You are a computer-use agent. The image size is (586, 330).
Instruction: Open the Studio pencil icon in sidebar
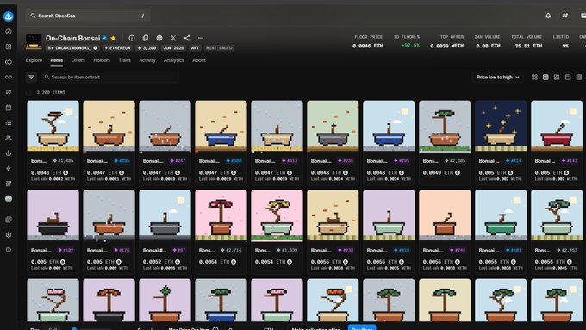click(9, 184)
